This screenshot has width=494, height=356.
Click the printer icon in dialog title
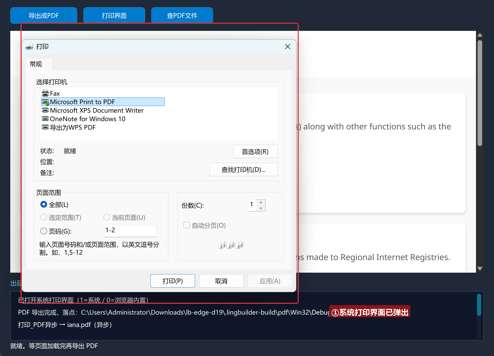[29, 47]
